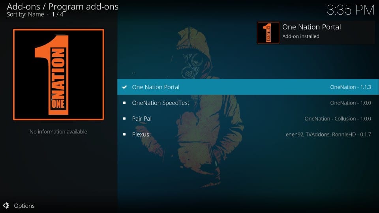Click the notification's One Nation icon

point(268,33)
